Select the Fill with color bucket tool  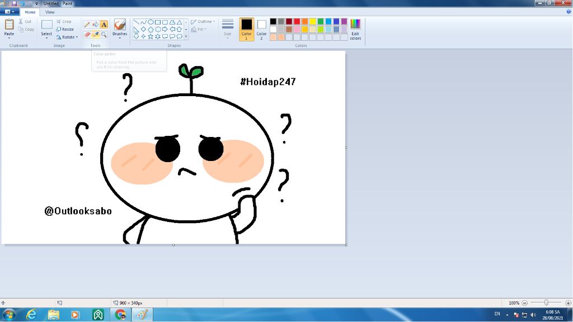[x=95, y=25]
